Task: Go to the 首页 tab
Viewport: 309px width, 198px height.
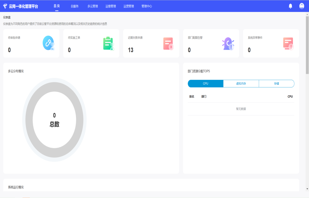Action: click(x=57, y=6)
